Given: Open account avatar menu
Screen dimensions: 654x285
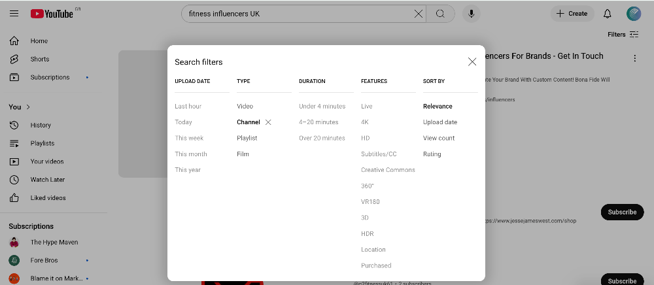Looking at the screenshot, I should point(633,14).
